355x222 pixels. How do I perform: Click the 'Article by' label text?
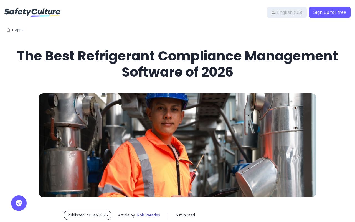(x=126, y=215)
